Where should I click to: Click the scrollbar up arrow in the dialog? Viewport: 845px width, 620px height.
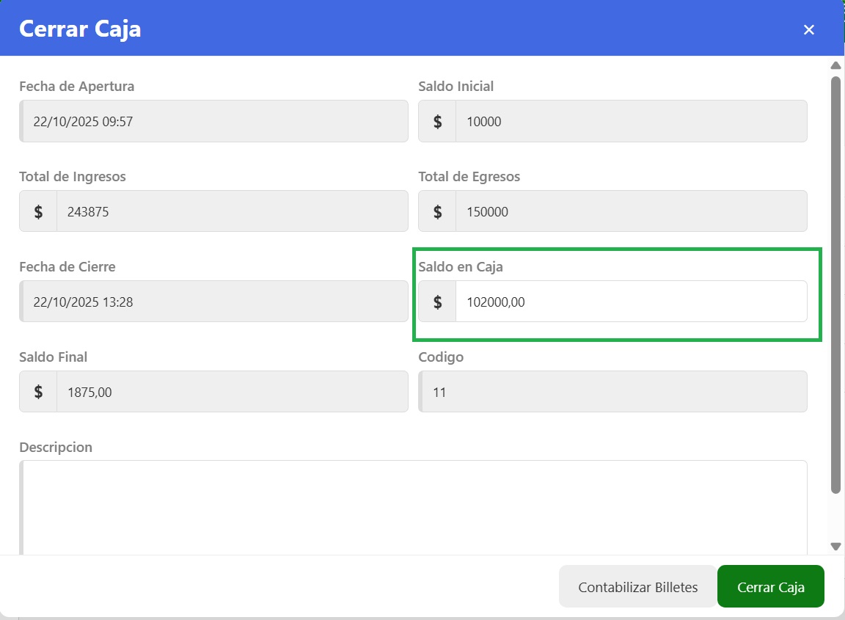[x=835, y=66]
